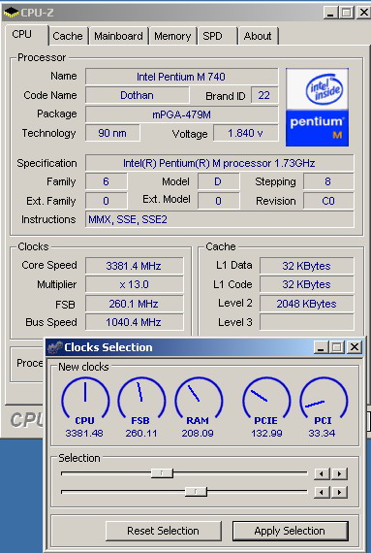Close the CPU-Z window

coord(363,13)
